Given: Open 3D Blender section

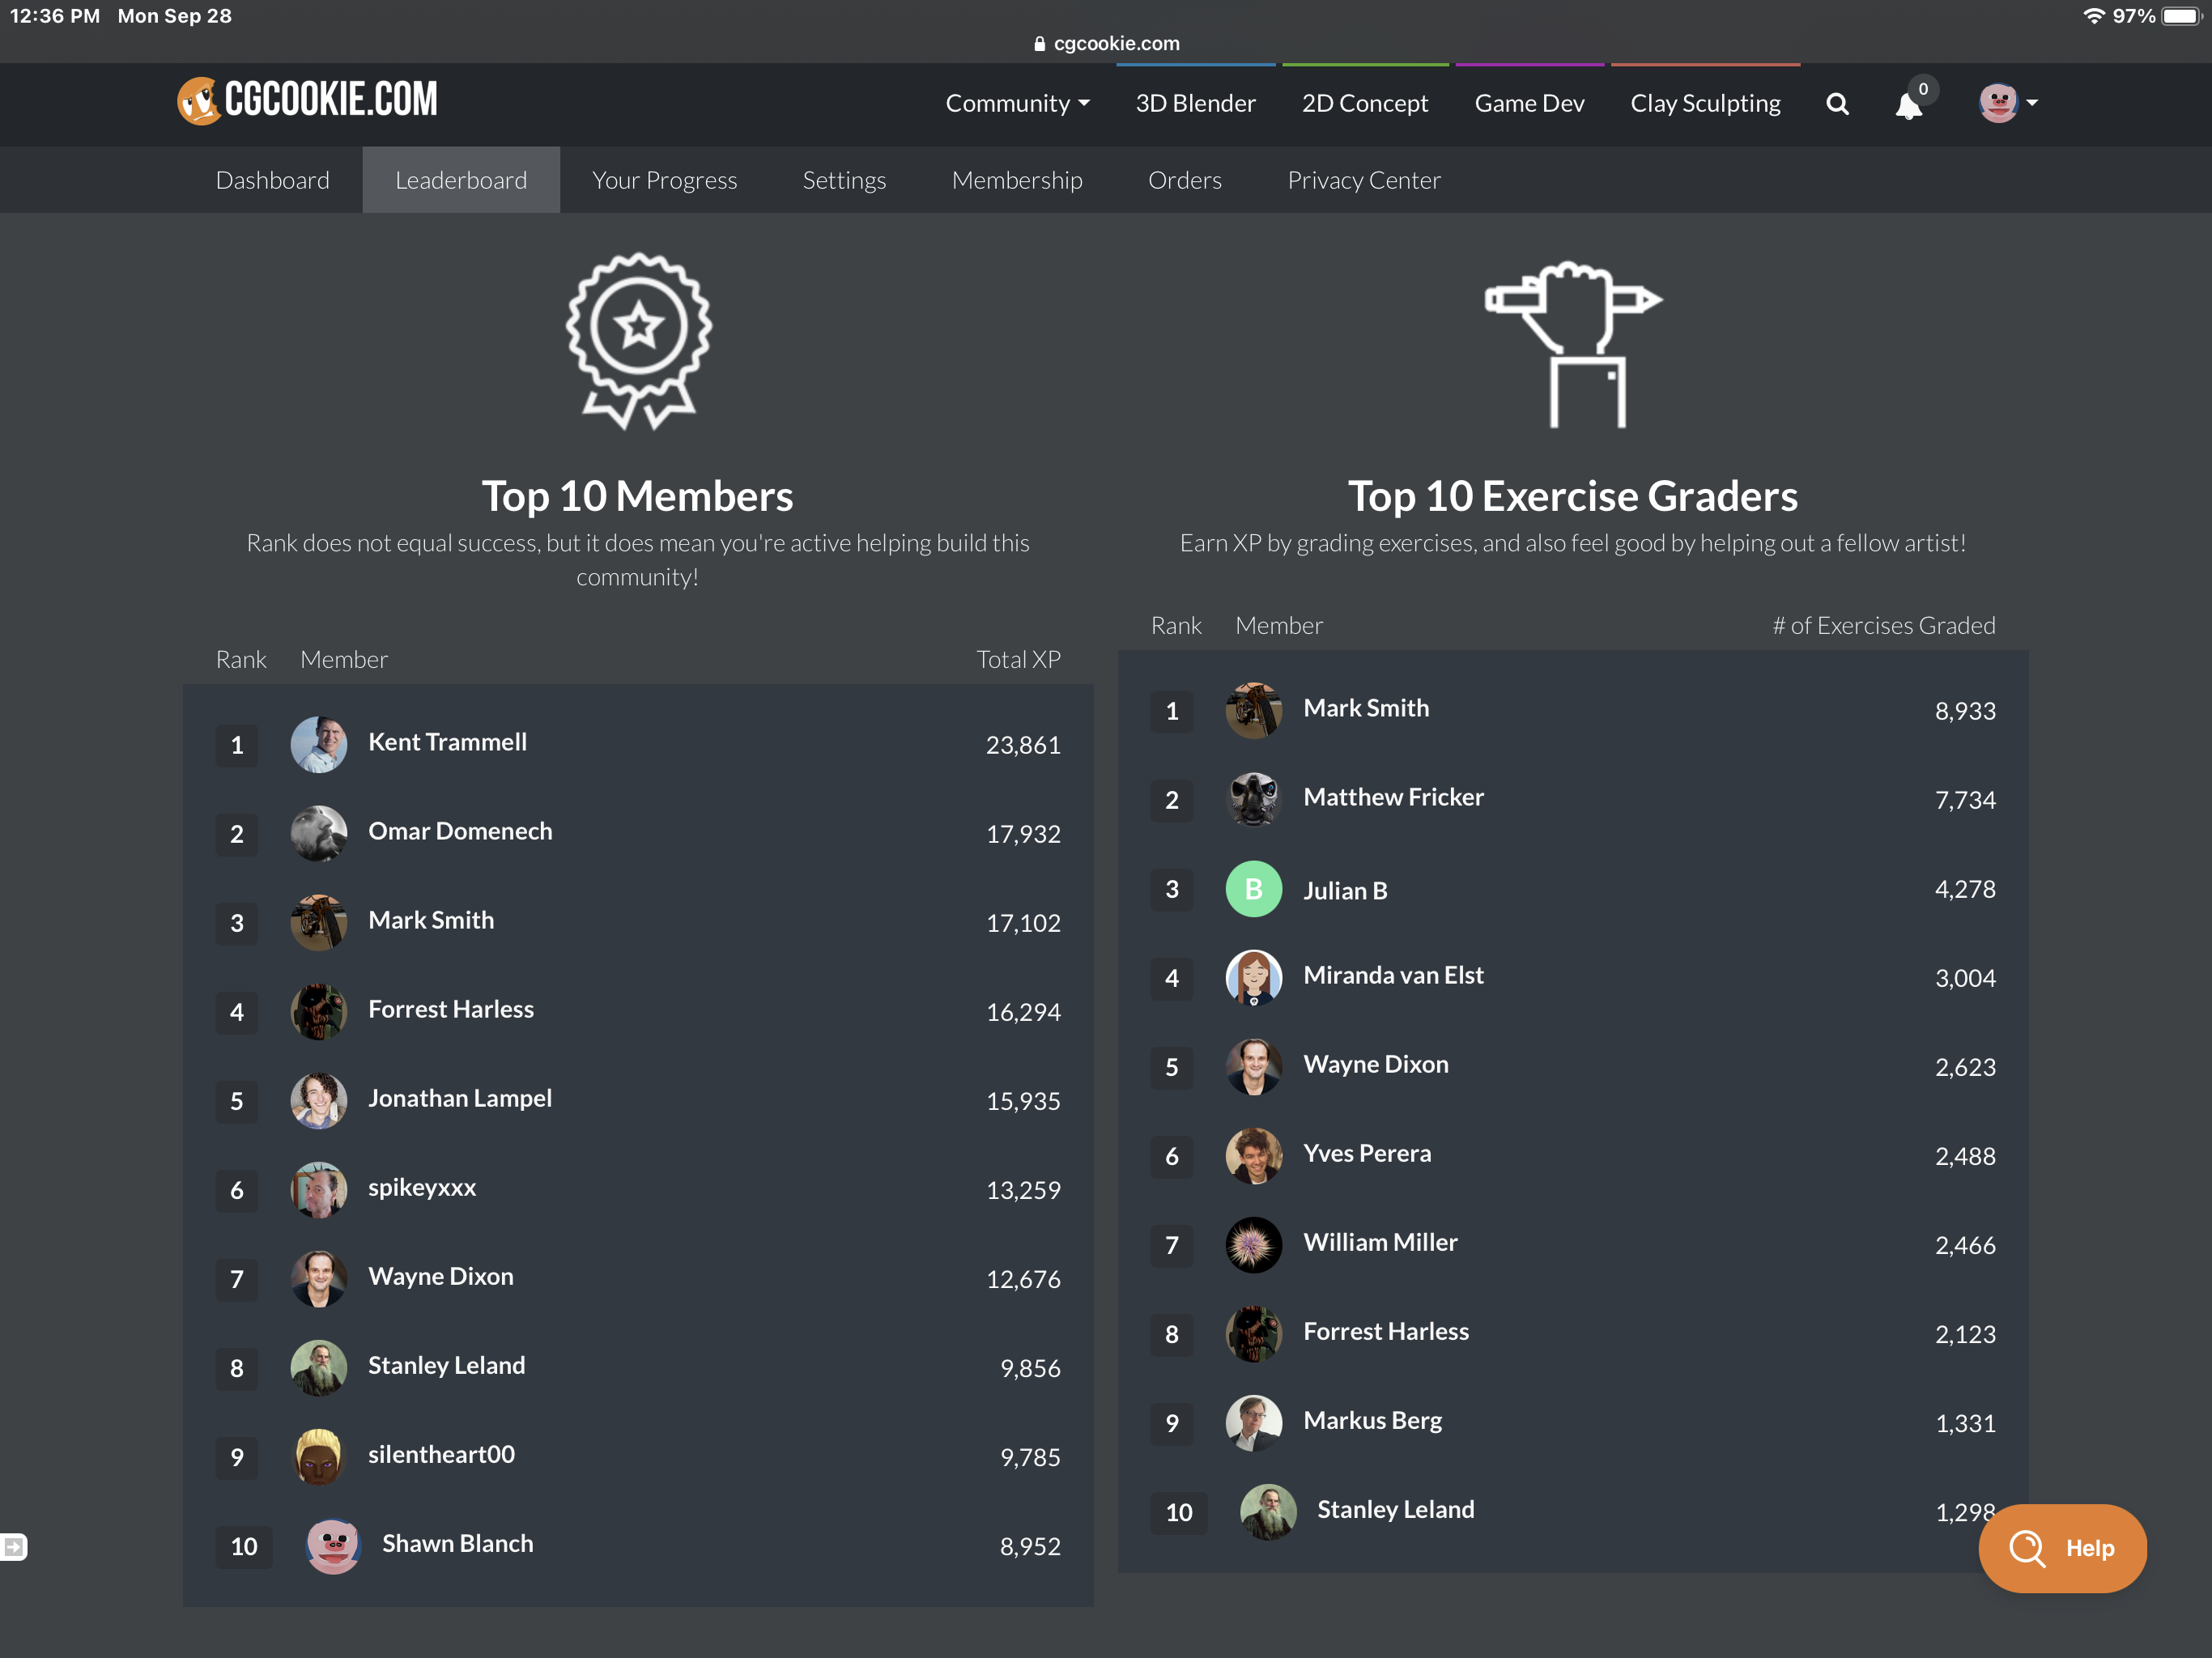Looking at the screenshot, I should coord(1195,103).
